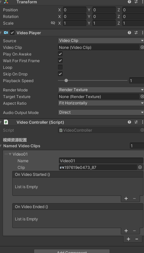Viewport: 144px width, 253px height.
Task: Open Video Player more options menu
Action: click(x=142, y=33)
